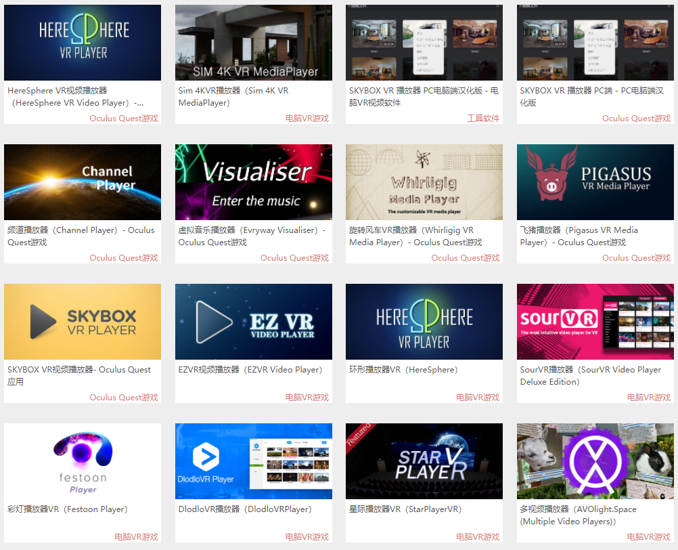Open the Whirligig Media Player thumbnail
Screen dimensions: 678x550
[424, 182]
